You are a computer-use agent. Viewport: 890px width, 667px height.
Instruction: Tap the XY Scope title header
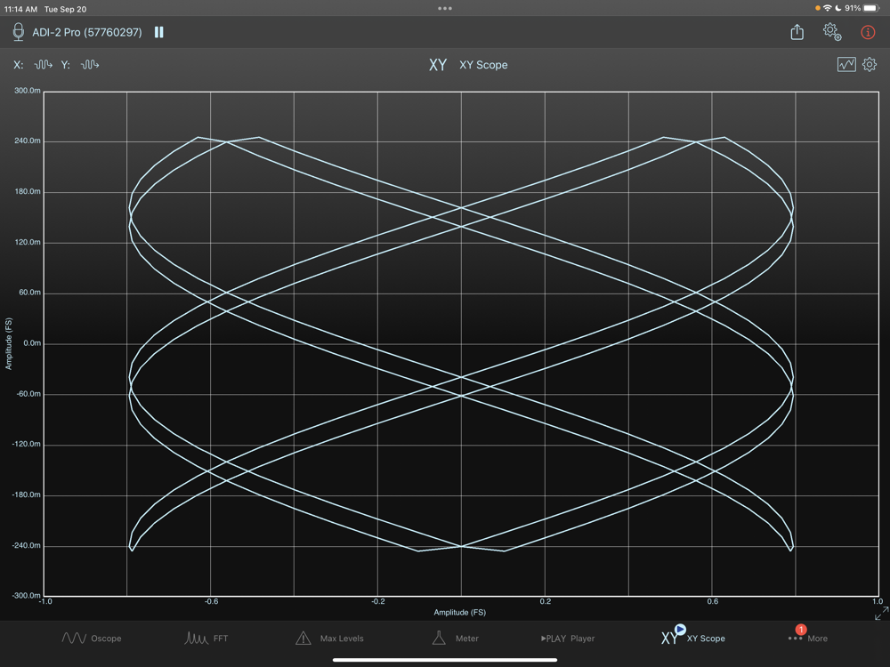tap(469, 65)
